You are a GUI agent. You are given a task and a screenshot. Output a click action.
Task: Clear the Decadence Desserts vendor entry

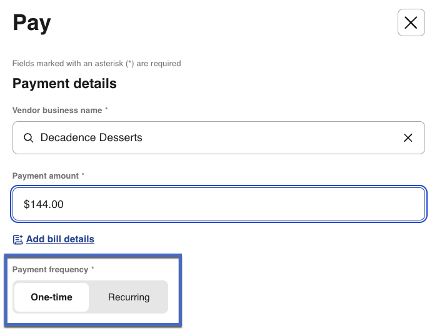click(x=408, y=138)
